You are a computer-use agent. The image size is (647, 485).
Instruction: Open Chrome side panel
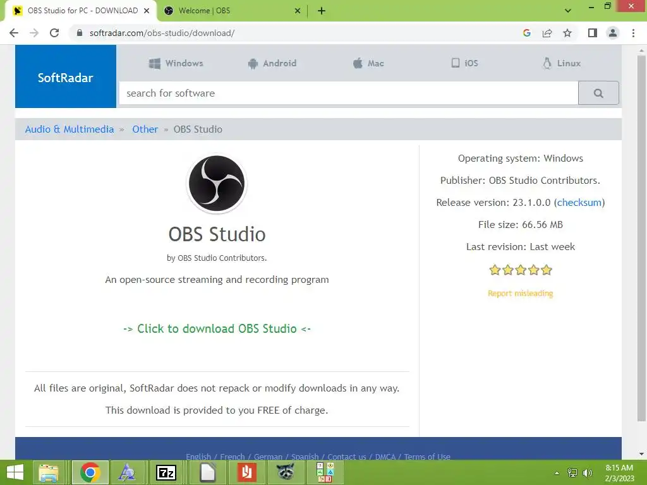point(593,33)
